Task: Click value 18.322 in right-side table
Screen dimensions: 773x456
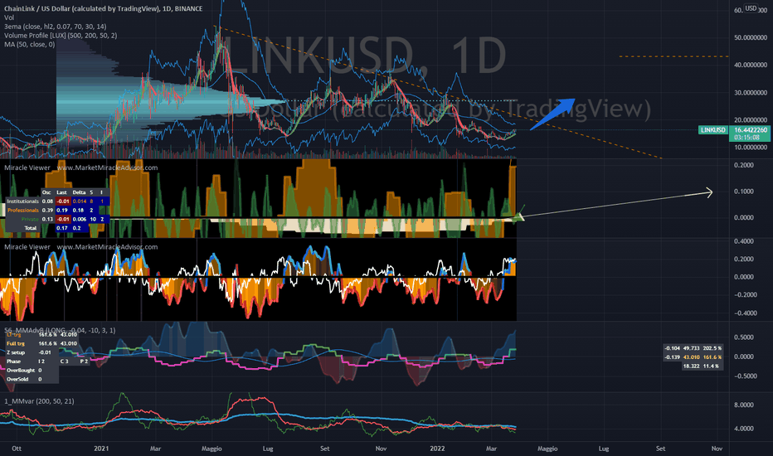Action: pos(692,366)
